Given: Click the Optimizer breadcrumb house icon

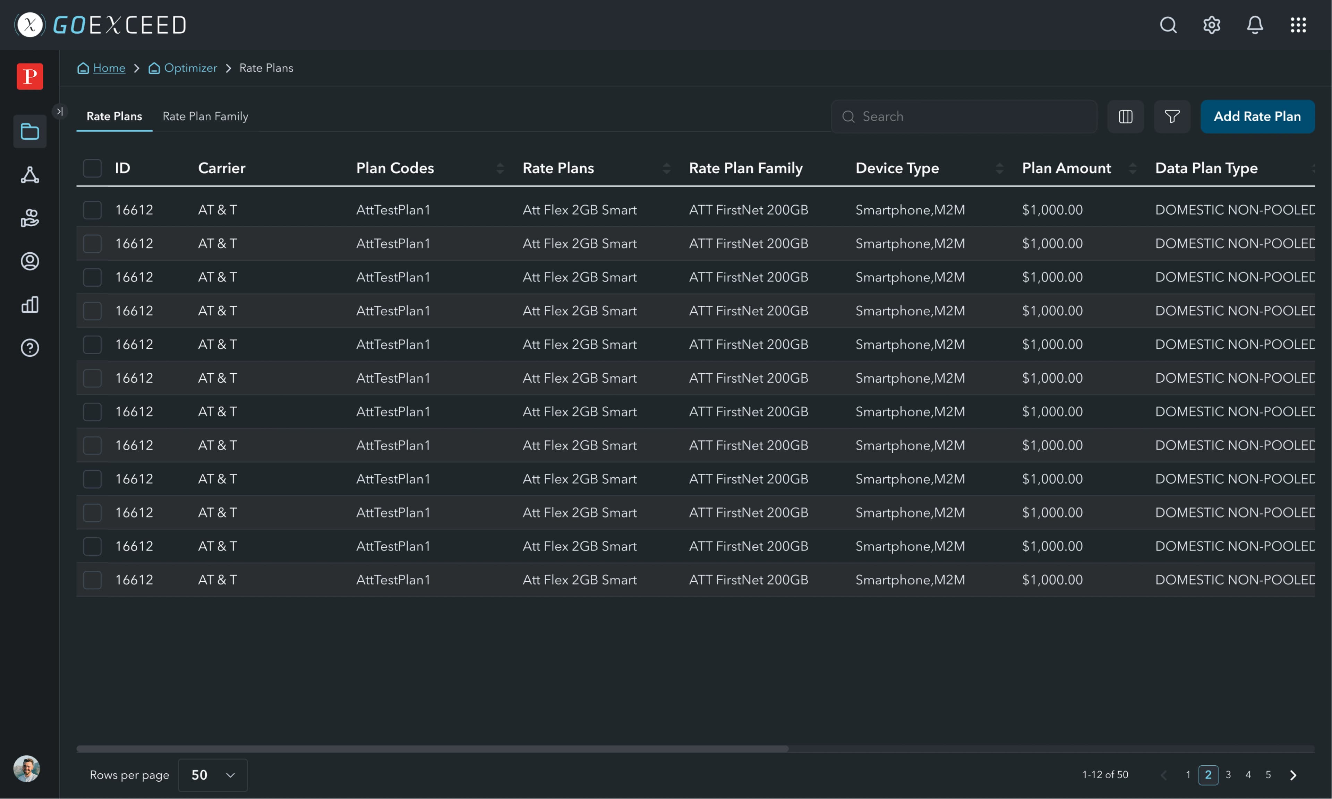Looking at the screenshot, I should [x=154, y=68].
